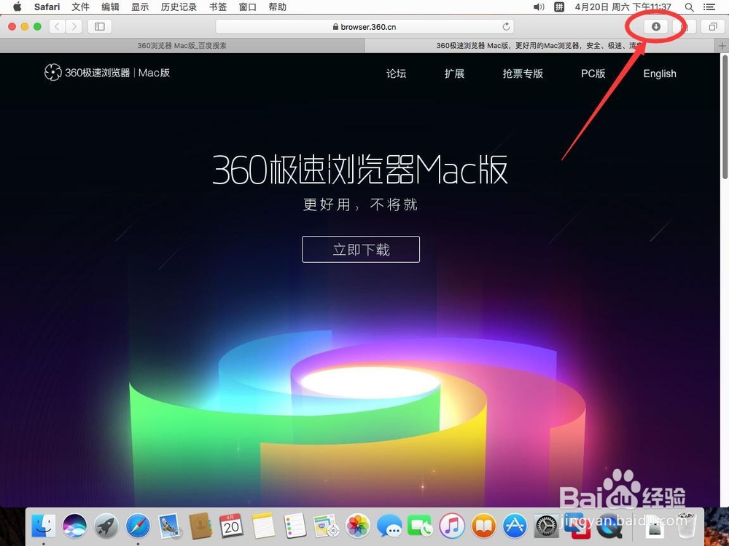
Task: Click the 360极速浏览器 logo in the header
Action: 107,72
